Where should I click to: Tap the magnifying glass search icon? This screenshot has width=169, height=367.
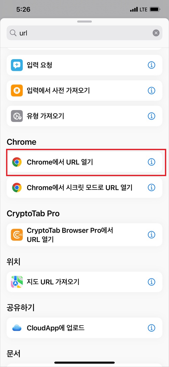13,33
